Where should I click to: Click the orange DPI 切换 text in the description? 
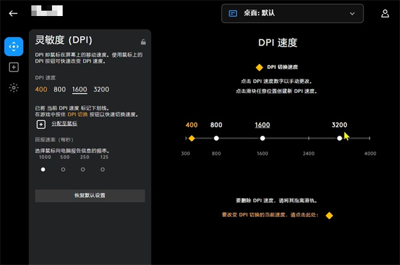point(77,115)
